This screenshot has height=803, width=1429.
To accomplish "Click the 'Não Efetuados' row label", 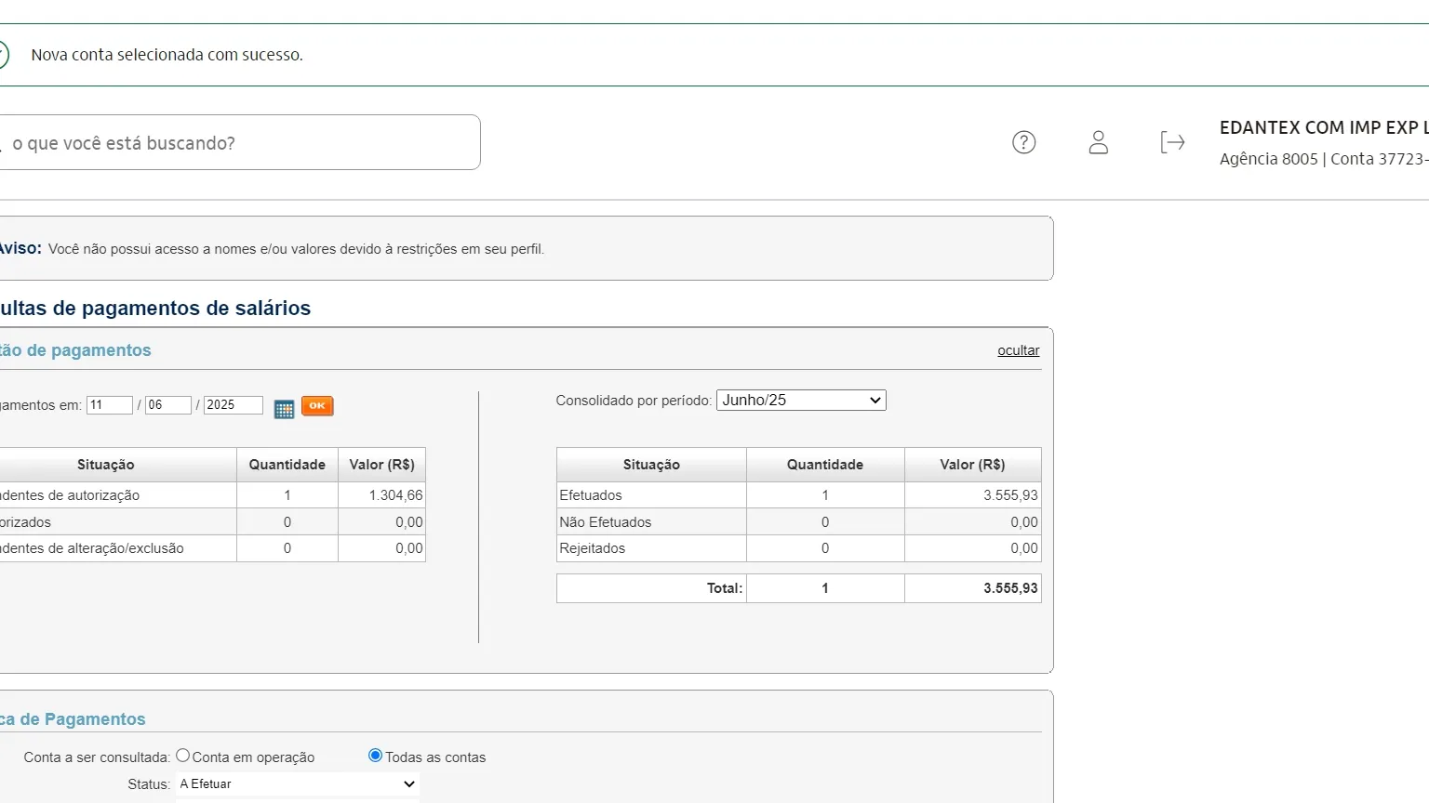I will pyautogui.click(x=606, y=522).
